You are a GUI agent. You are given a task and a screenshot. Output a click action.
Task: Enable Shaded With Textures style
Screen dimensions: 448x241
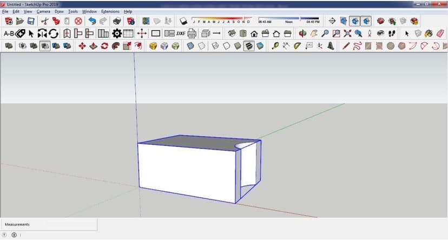249,45
